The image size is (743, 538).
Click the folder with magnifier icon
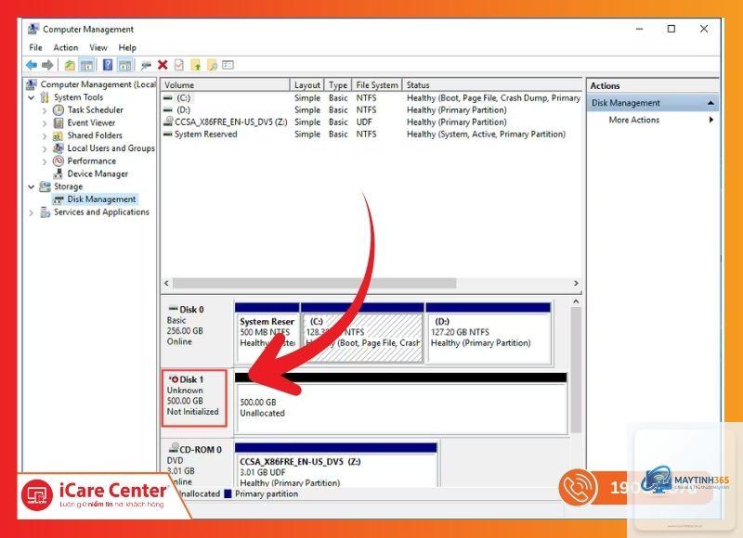tap(212, 65)
